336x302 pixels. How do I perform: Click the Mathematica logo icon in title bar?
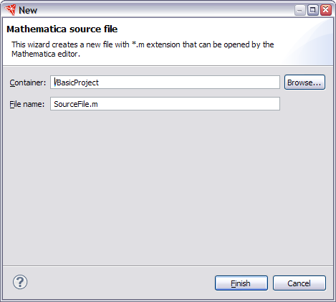point(10,10)
